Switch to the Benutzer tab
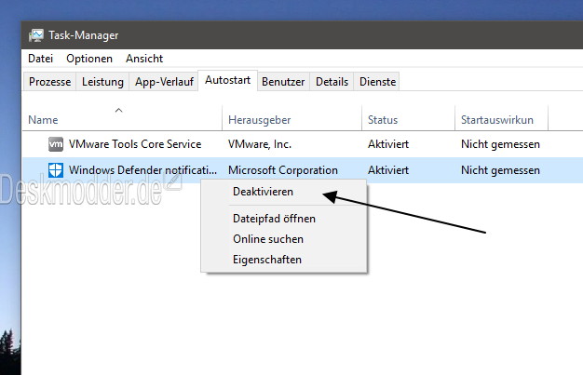The height and width of the screenshot is (375, 583). [x=283, y=81]
